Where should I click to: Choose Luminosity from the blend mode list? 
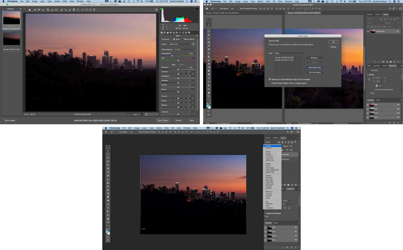click(x=270, y=208)
